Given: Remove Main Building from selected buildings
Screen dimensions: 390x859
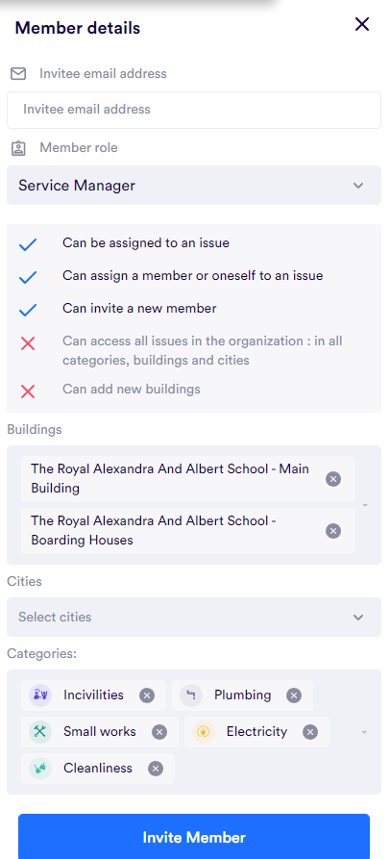Looking at the screenshot, I should 333,479.
